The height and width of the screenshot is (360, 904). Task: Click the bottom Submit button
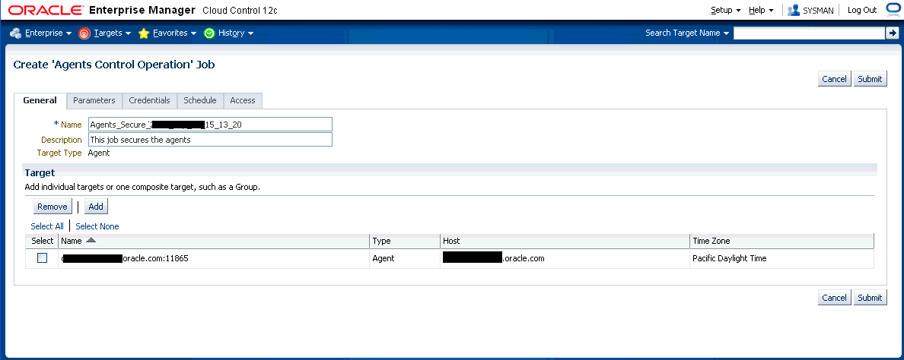tap(870, 297)
